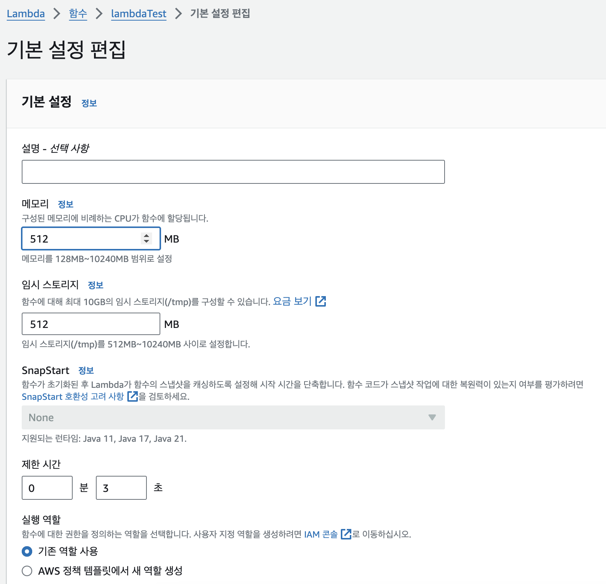Select the 기존 역할 사용 radio button
Viewport: 606px width, 584px height.
pos(27,551)
